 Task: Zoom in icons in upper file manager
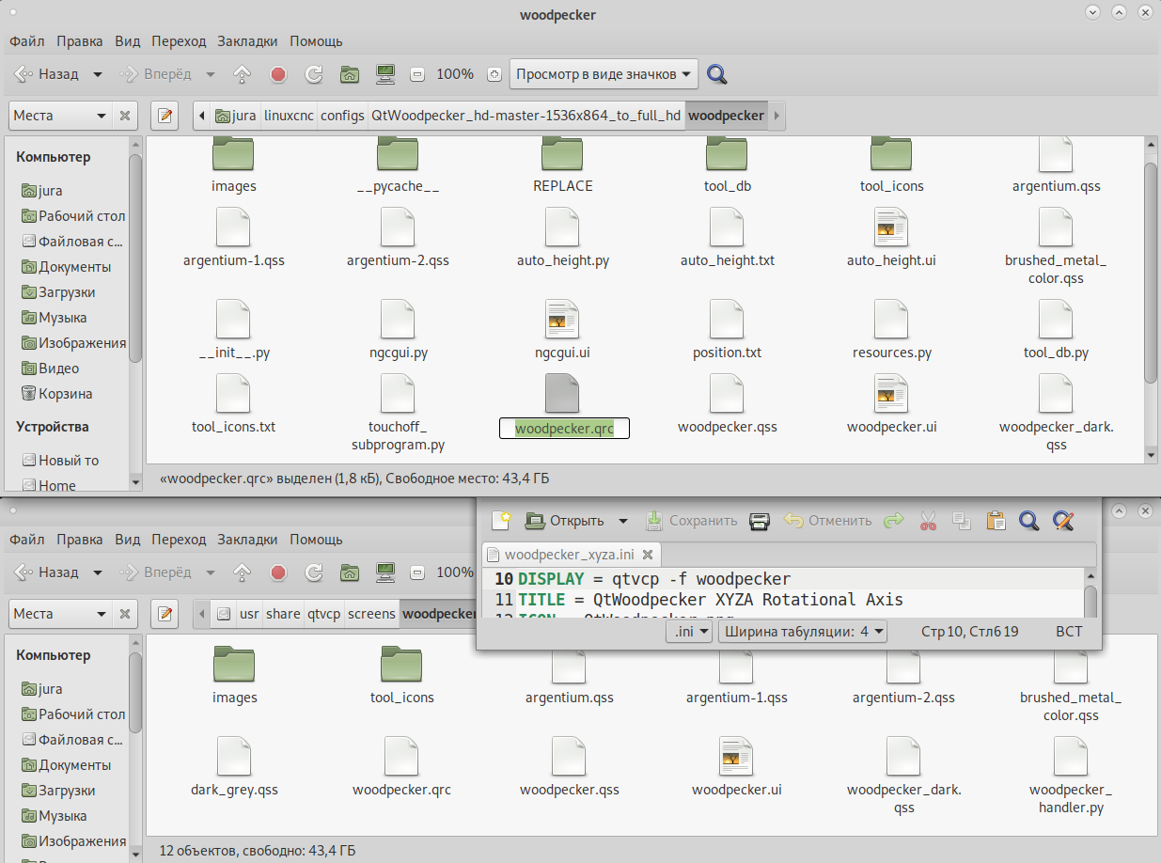[494, 74]
